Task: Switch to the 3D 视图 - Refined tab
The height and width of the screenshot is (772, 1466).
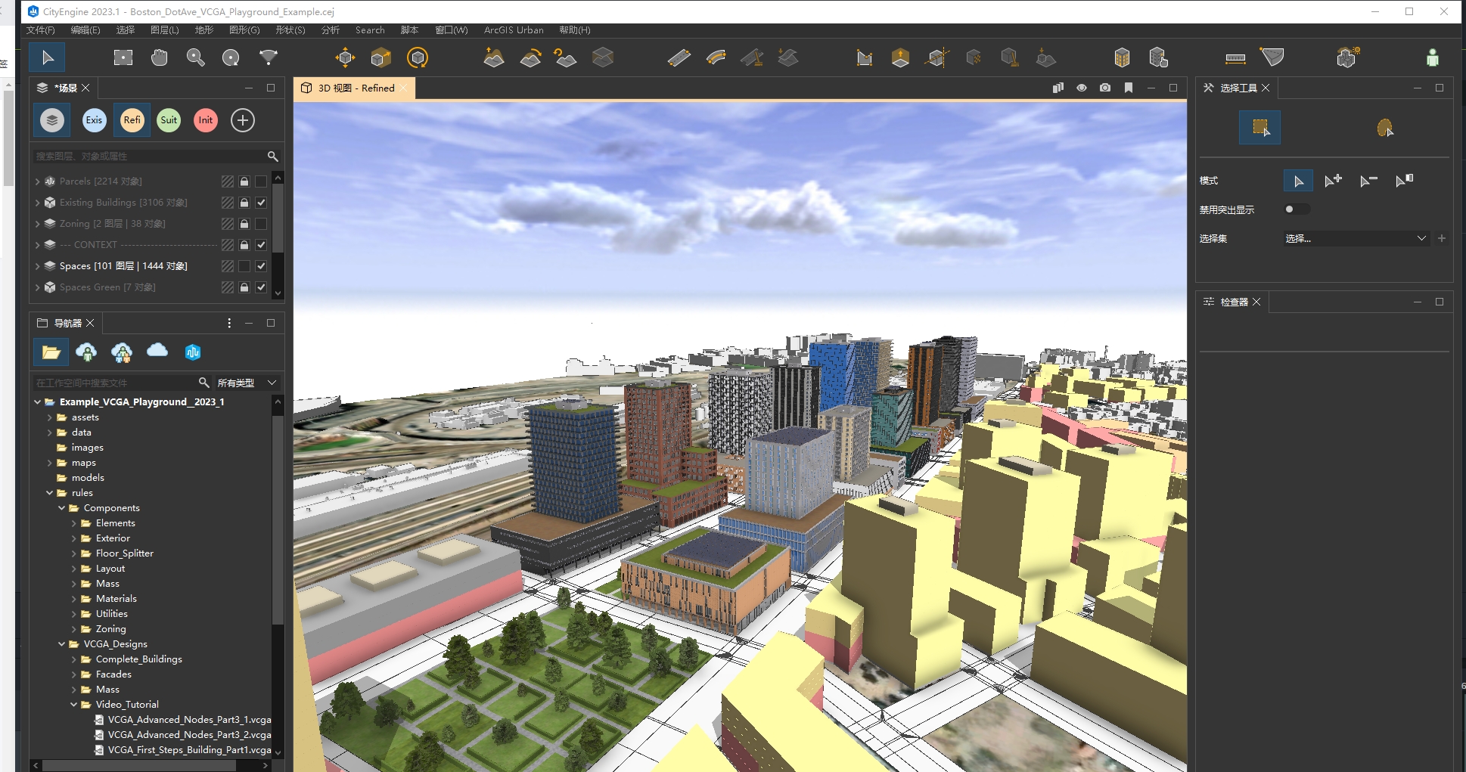Action: tap(354, 88)
